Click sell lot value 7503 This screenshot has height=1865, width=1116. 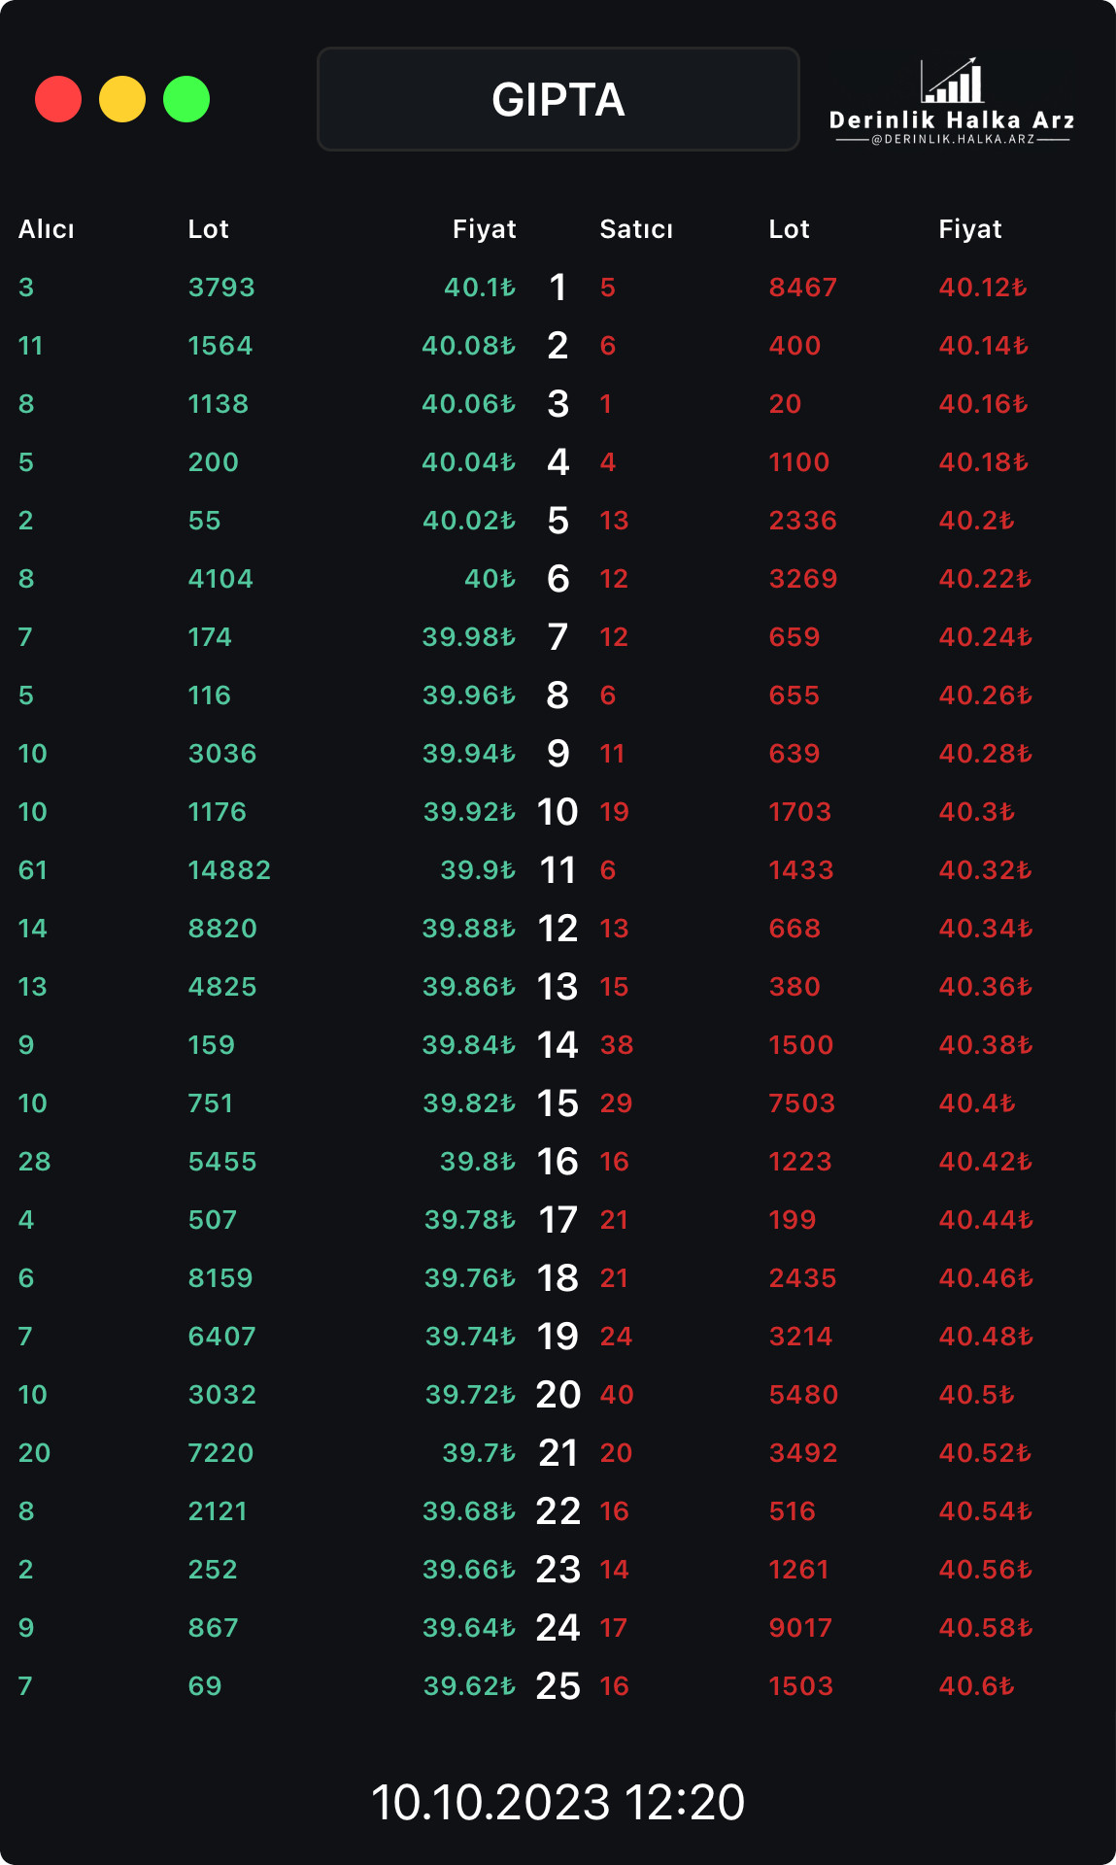tap(802, 1103)
